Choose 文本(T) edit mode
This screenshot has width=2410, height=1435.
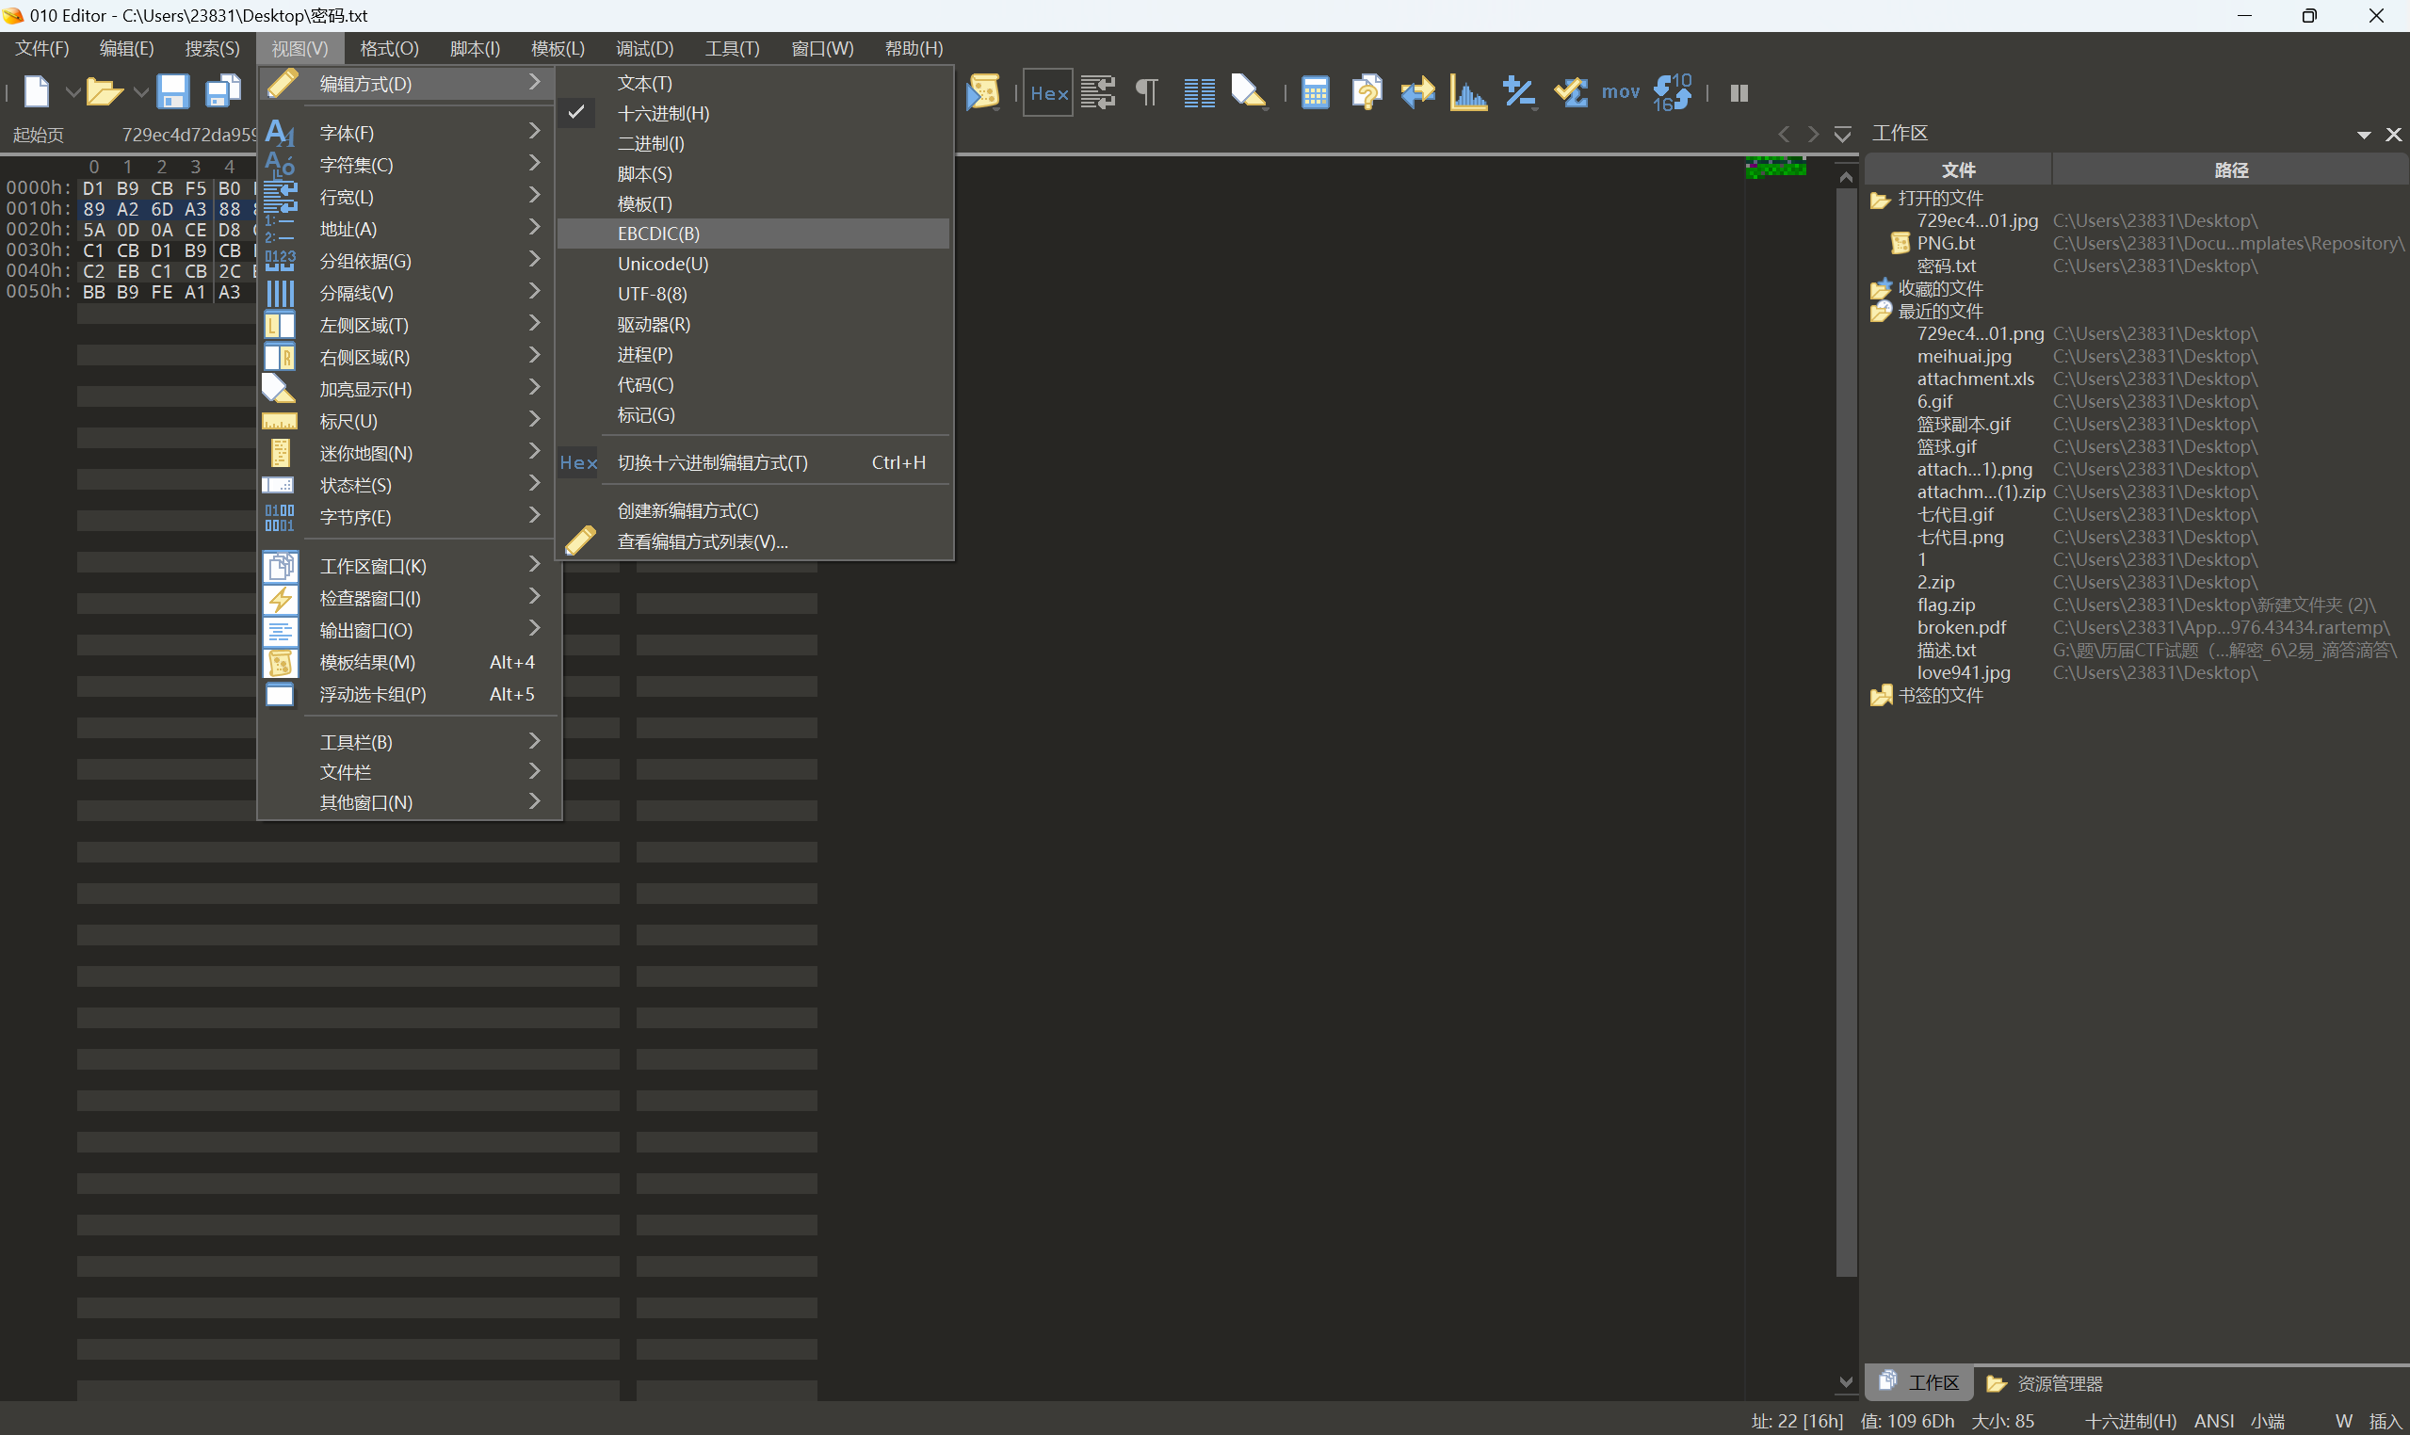754,83
